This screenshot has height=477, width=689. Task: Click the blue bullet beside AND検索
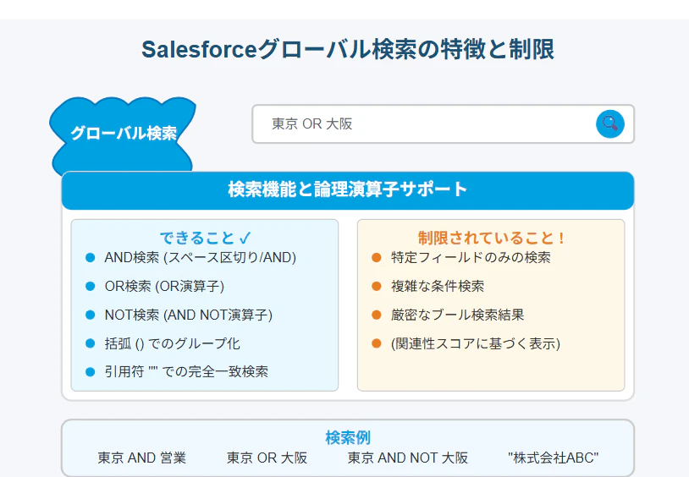coord(90,258)
